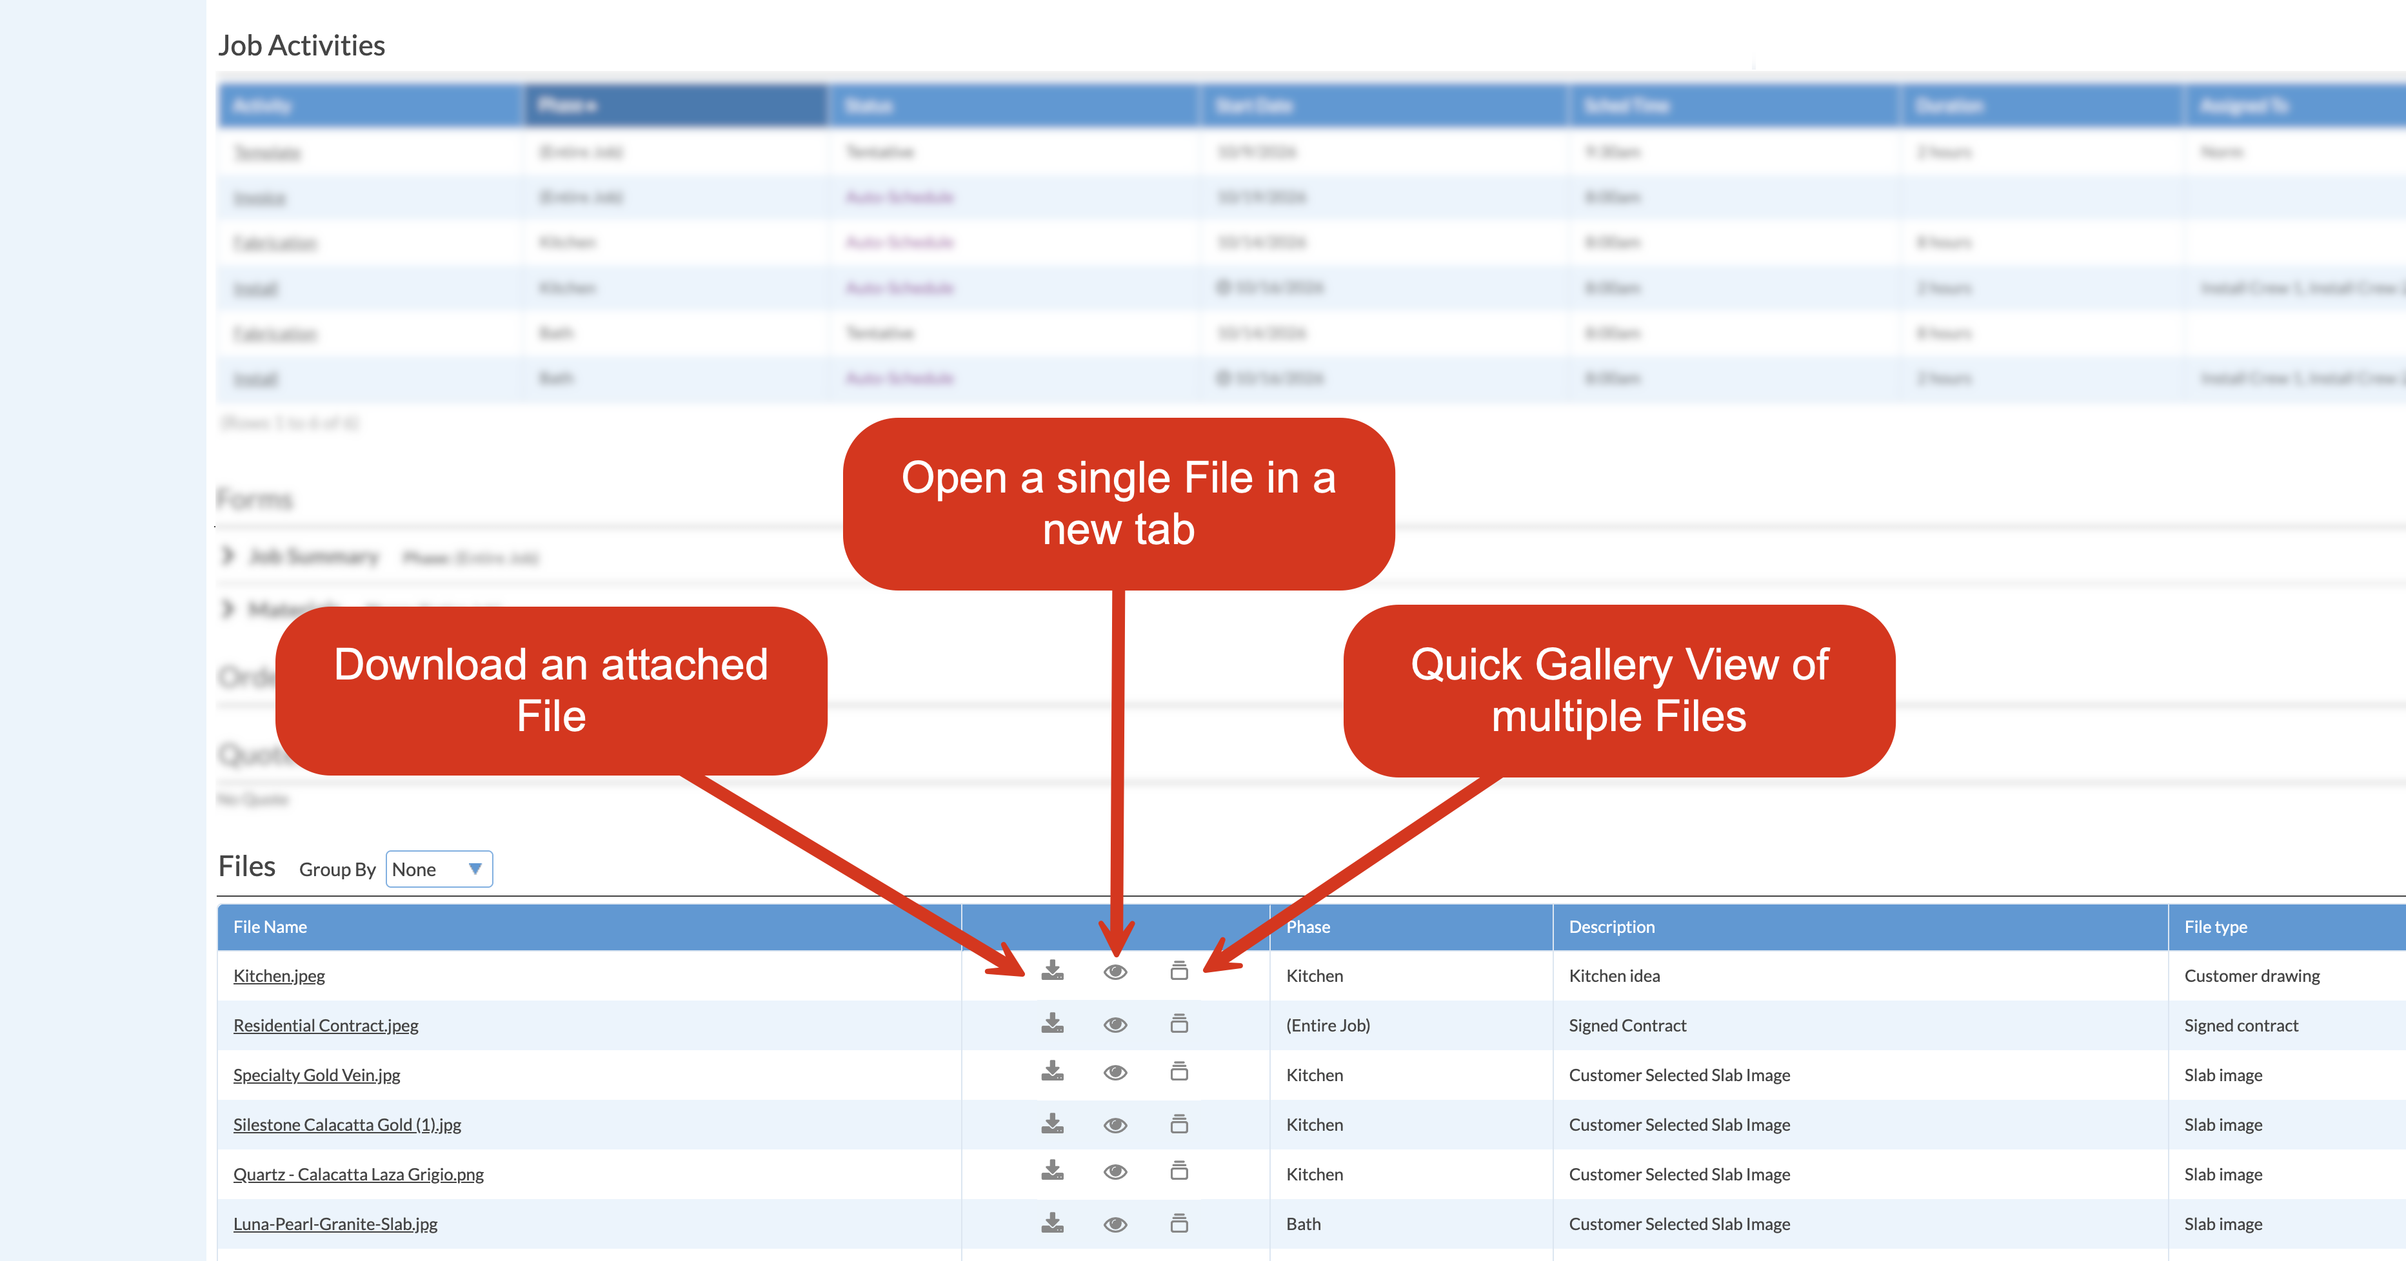The image size is (2406, 1261).
Task: Download Silestone Calacatta Gold (1).jpg
Action: [1053, 1123]
